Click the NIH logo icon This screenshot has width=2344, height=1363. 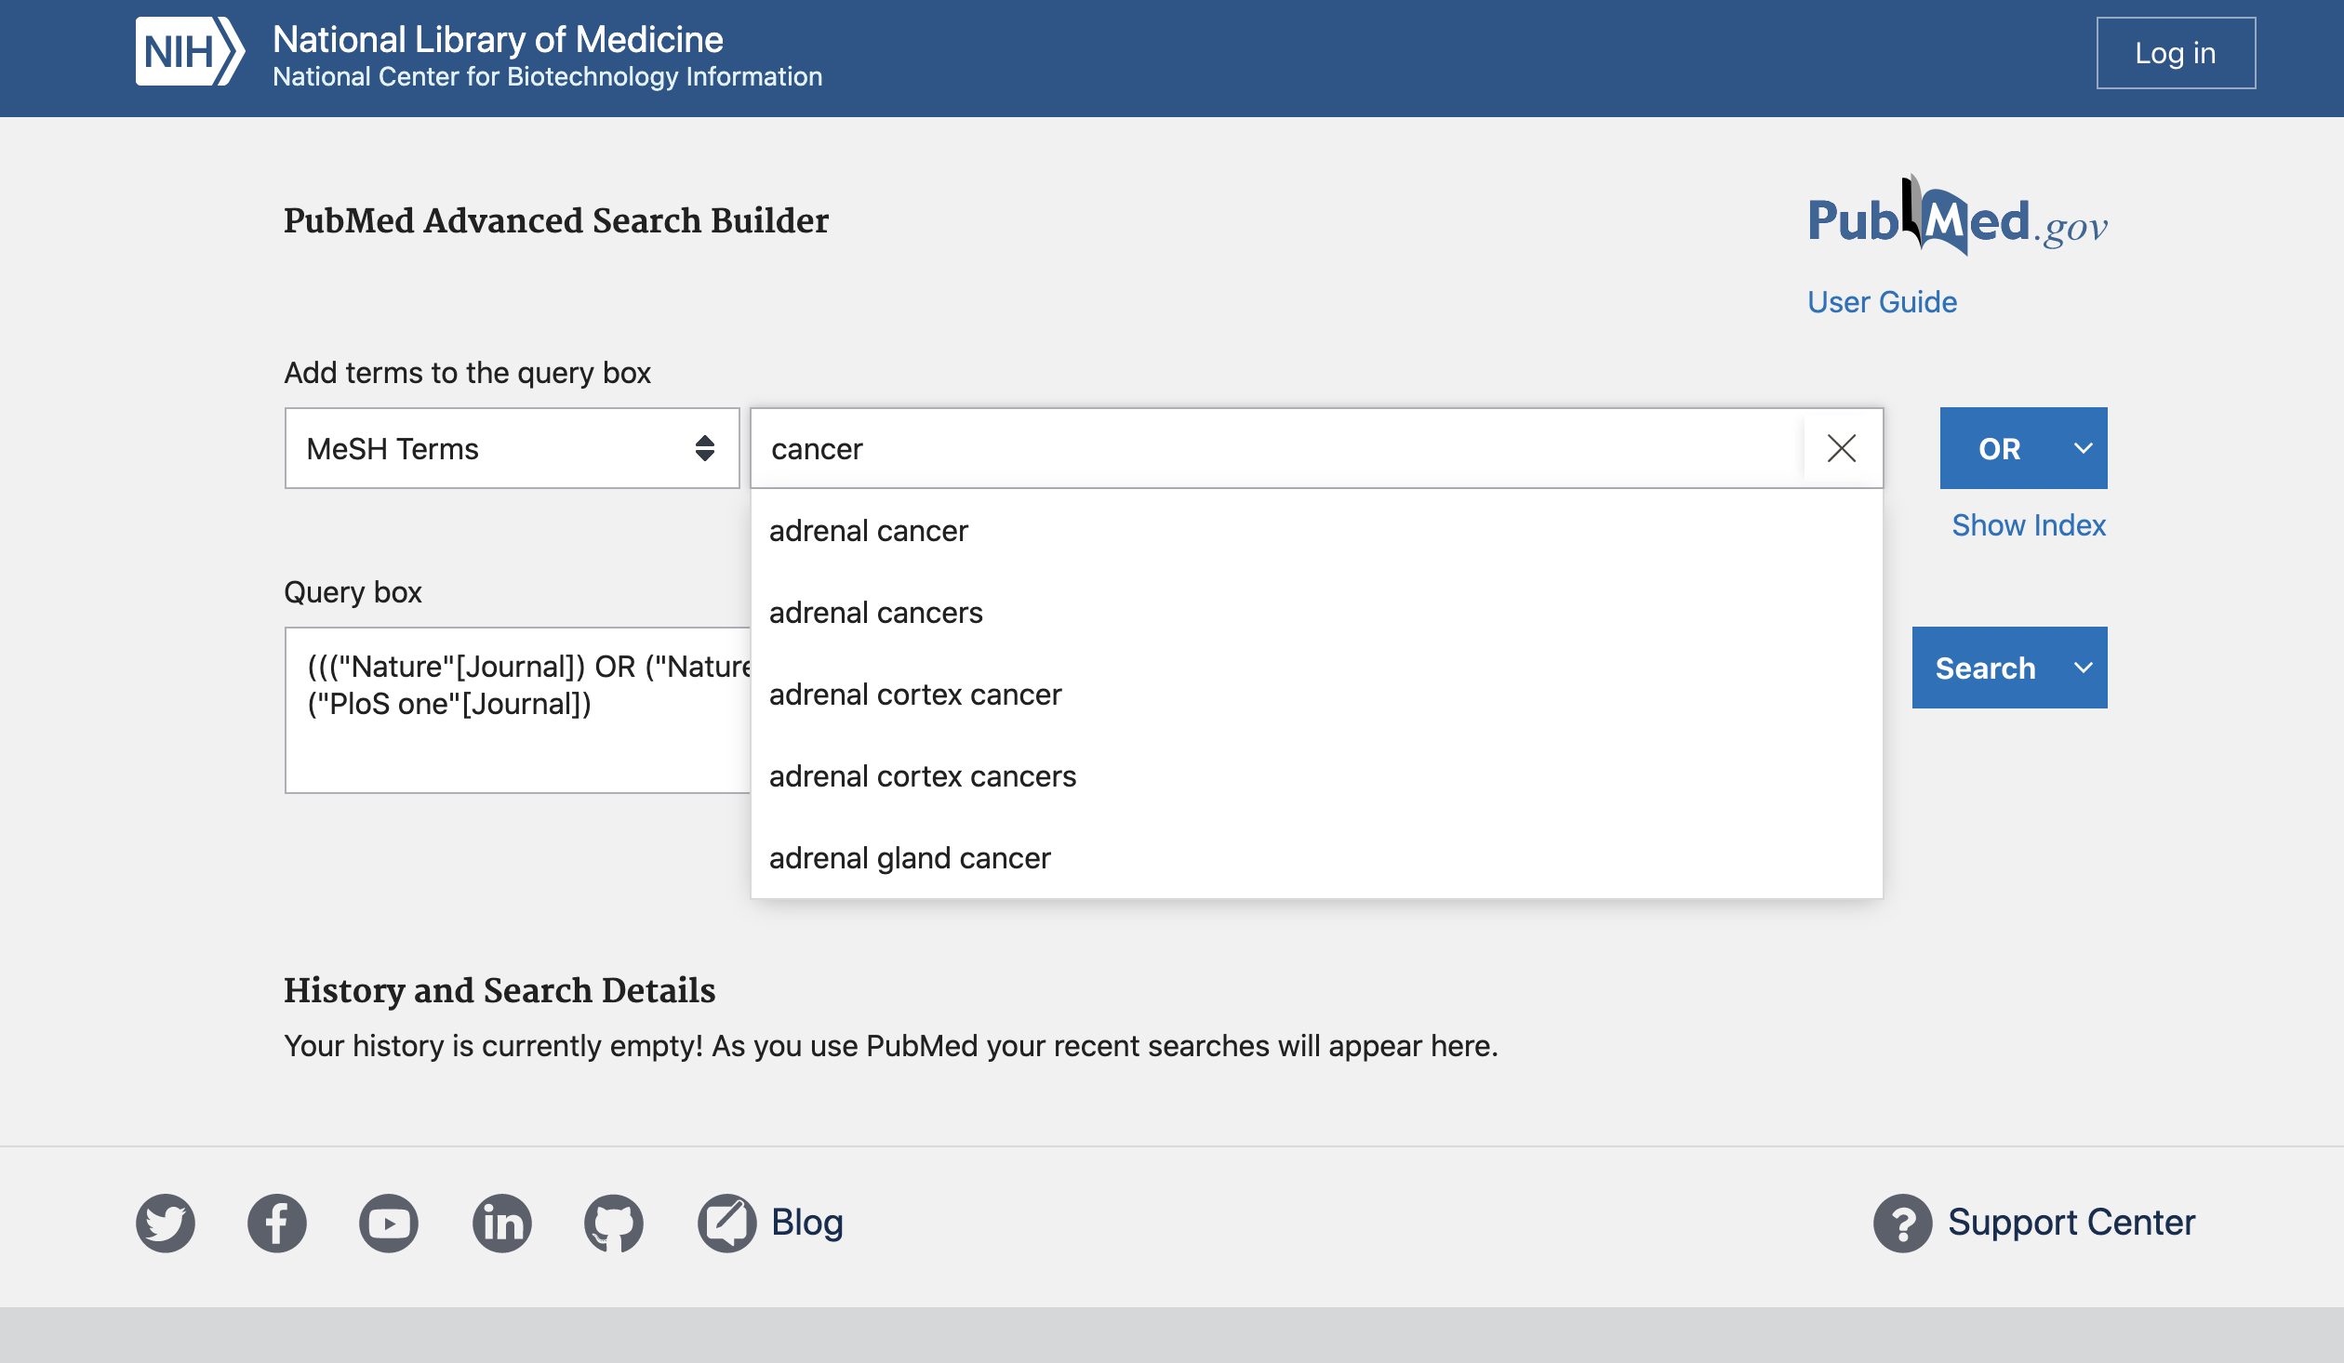(190, 52)
